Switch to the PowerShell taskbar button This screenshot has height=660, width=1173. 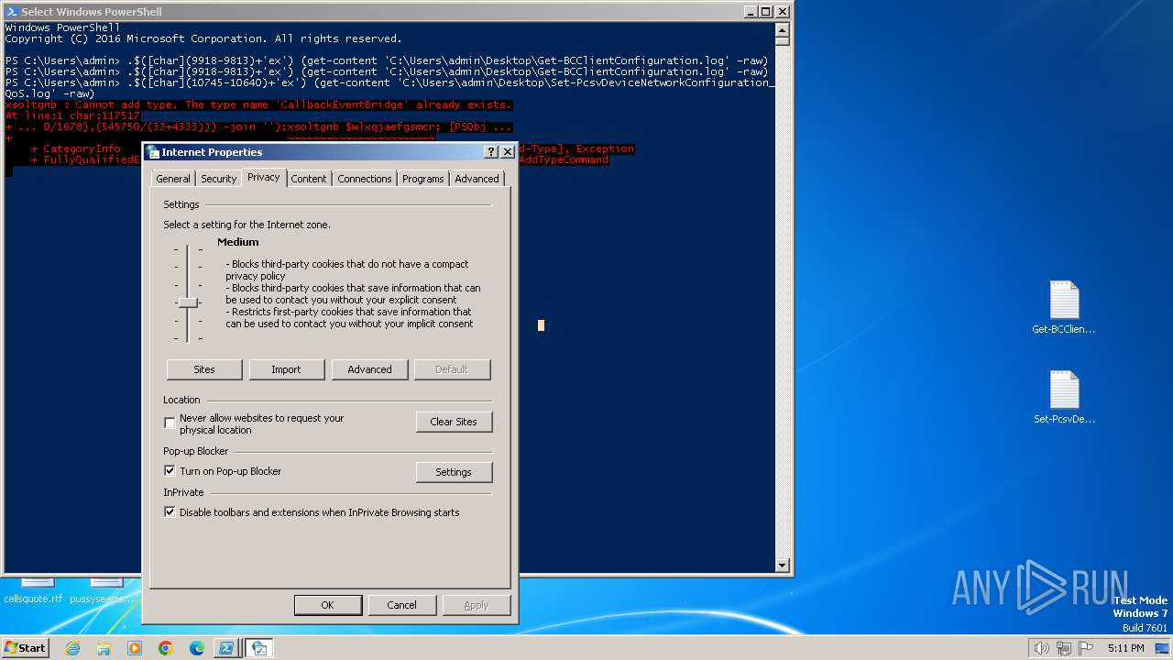[225, 648]
